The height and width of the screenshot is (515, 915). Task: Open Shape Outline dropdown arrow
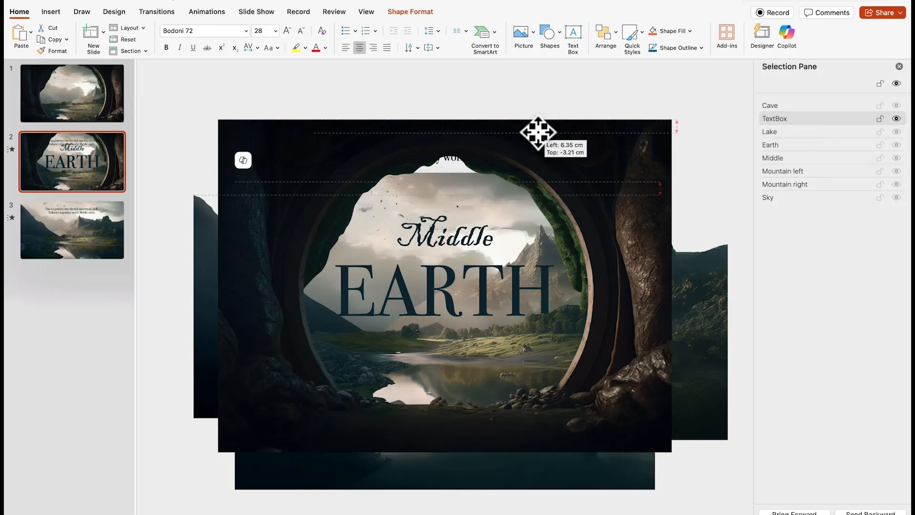(701, 48)
